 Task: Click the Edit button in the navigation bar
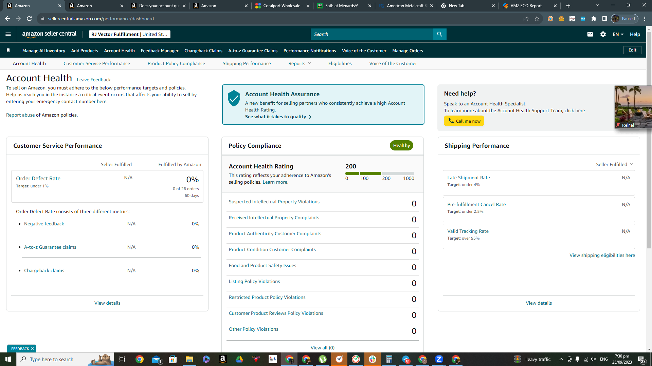point(632,50)
